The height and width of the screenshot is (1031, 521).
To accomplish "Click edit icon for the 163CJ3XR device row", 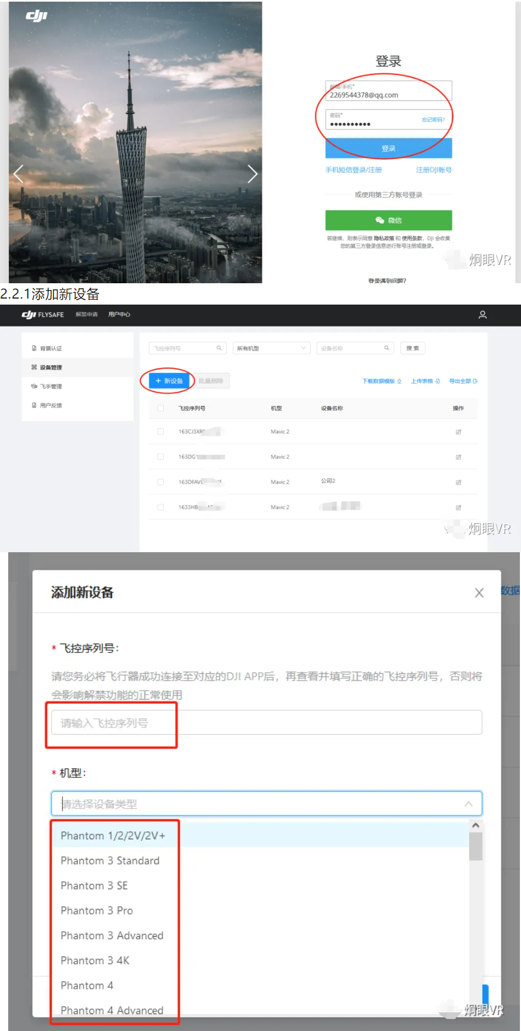I will pos(459,432).
